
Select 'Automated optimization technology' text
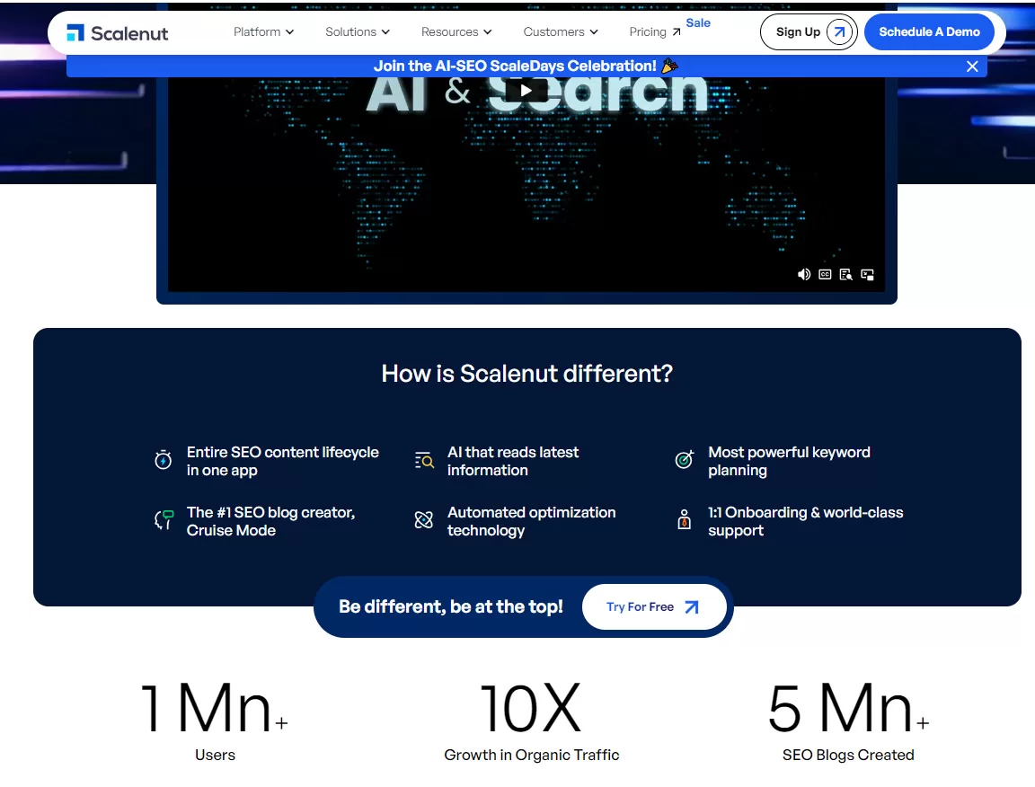pyautogui.click(x=531, y=521)
